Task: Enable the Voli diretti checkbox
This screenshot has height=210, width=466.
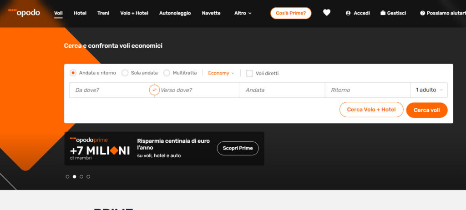Action: (x=249, y=73)
